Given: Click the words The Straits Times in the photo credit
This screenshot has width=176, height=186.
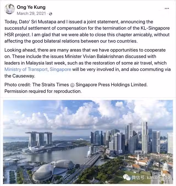Looking at the screenshot, I should (x=51, y=85).
